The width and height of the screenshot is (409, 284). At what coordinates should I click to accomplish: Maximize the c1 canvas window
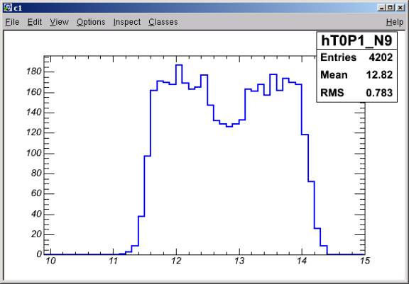click(391, 8)
